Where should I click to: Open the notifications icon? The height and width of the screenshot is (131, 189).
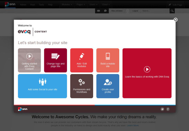[x=105, y=11]
